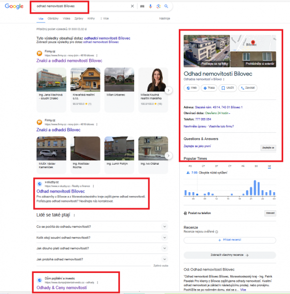290x294 pixels.
Task: View business photos 'Podívejte se na fotky'
Action: pyautogui.click(x=207, y=51)
